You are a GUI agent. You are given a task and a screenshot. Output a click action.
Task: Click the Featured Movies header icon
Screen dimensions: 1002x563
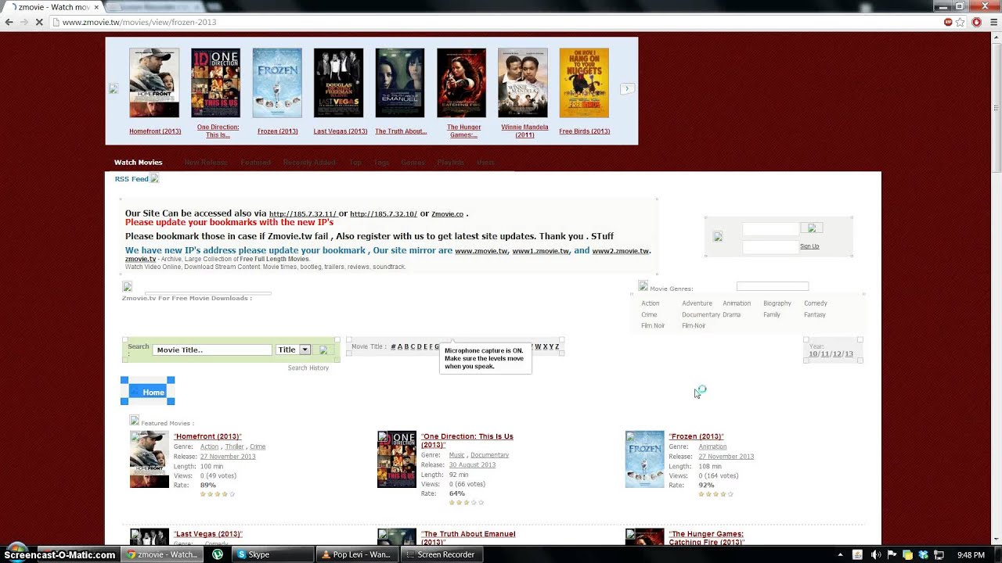[x=134, y=421]
